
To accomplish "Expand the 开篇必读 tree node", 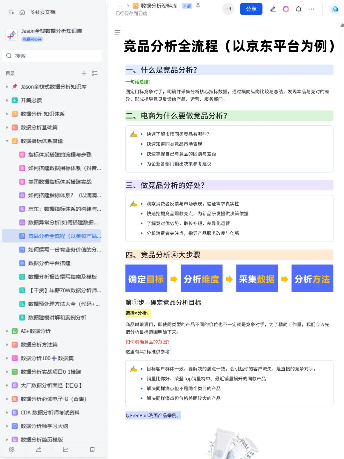I will coord(7,100).
